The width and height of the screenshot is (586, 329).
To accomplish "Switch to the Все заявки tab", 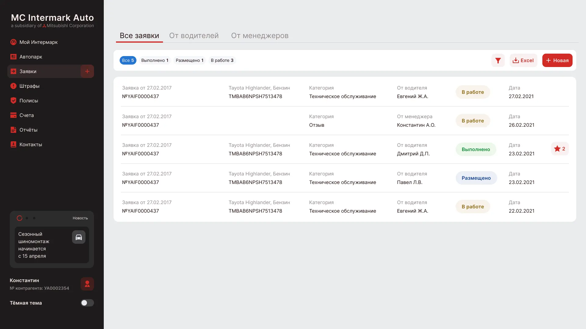I will (139, 36).
